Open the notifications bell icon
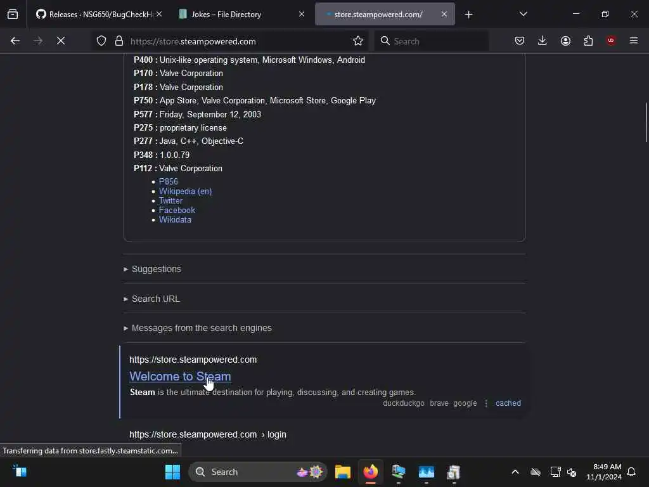This screenshot has height=487, width=649. pos(631,472)
